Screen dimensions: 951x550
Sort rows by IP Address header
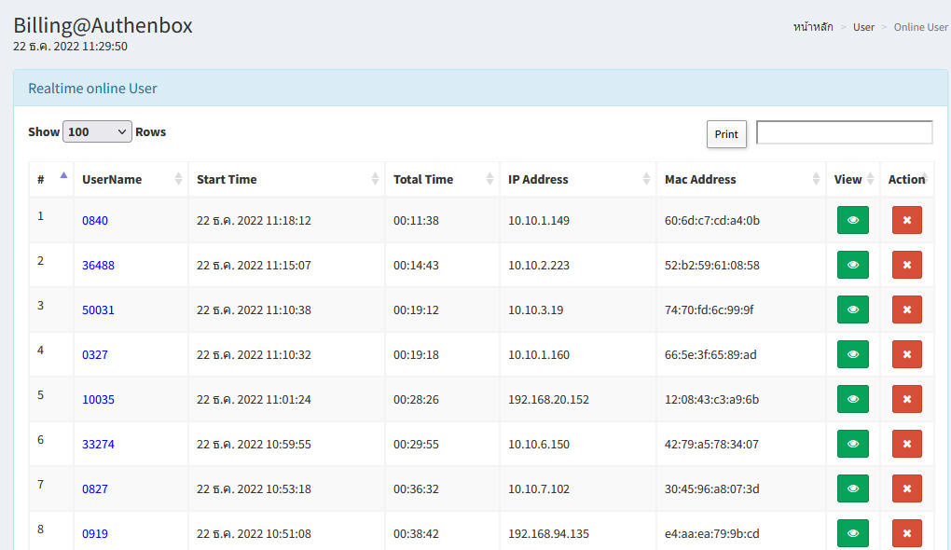click(x=538, y=179)
